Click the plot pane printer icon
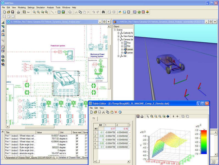This screenshot has width=219, height=165. pyautogui.click(x=142, y=116)
